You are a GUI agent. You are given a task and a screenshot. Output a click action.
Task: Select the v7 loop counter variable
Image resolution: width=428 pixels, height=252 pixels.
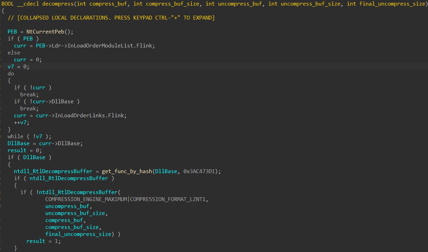click(10, 66)
